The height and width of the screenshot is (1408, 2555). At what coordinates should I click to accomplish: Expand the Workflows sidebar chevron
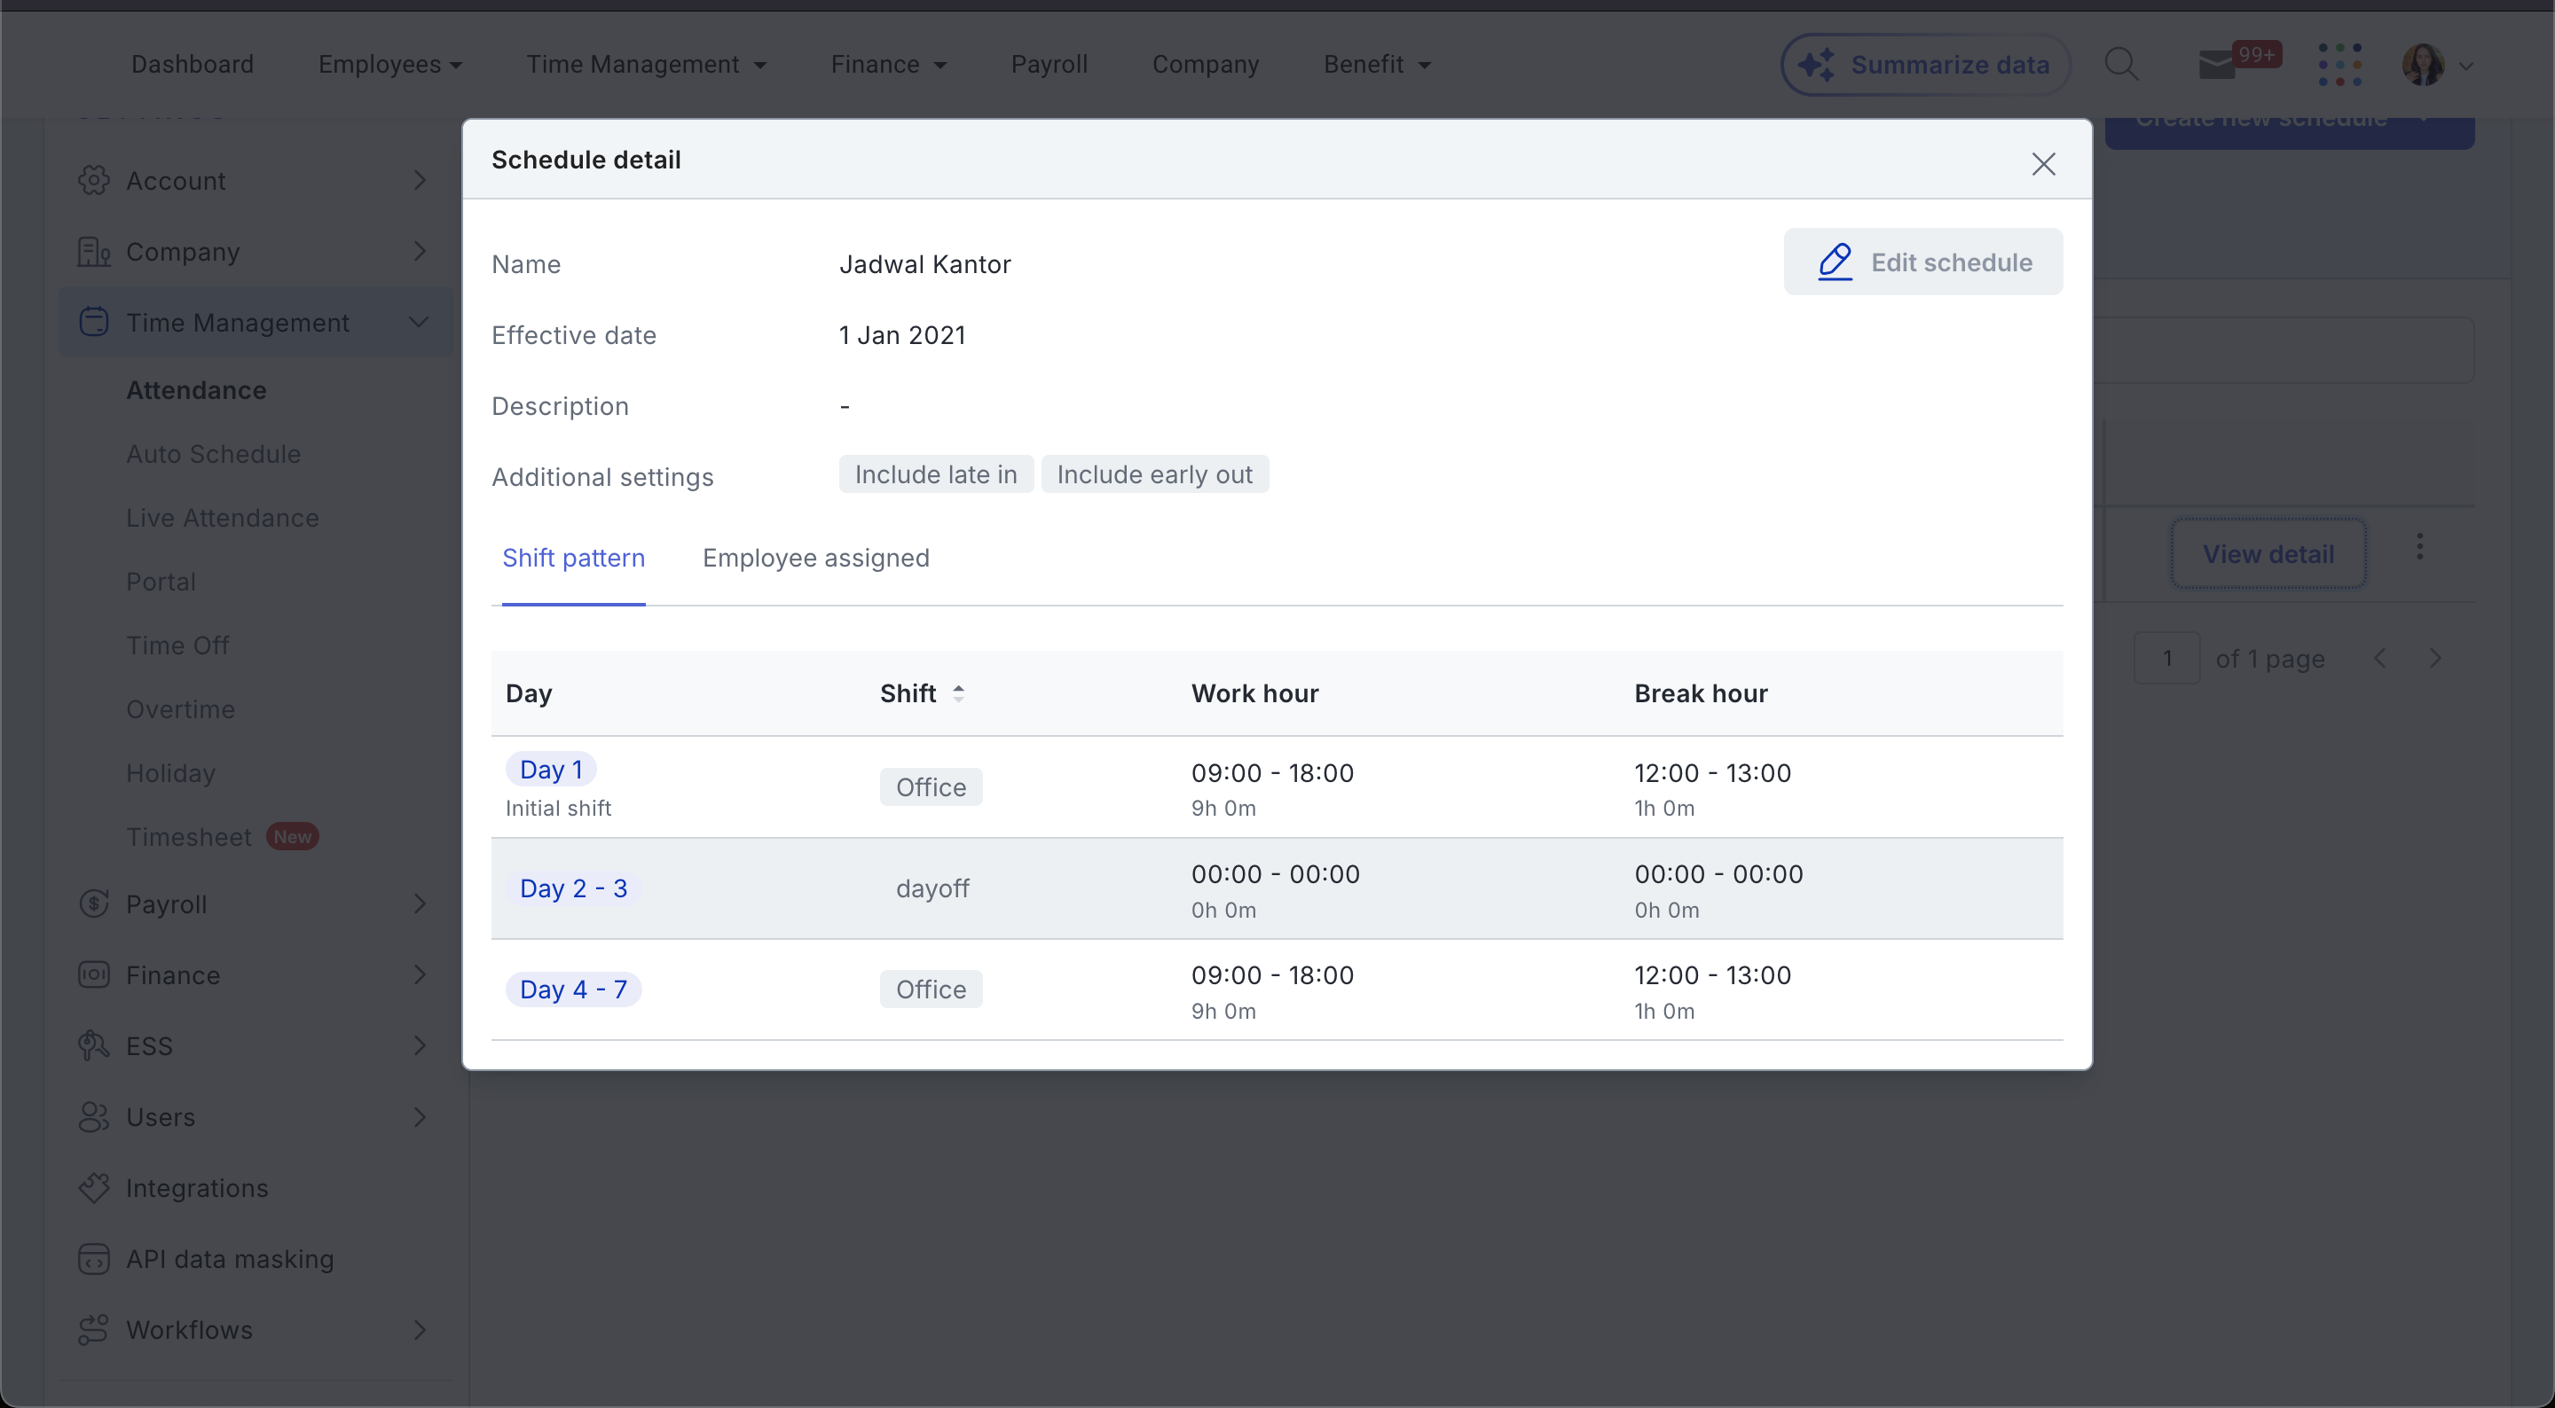pyautogui.click(x=420, y=1330)
